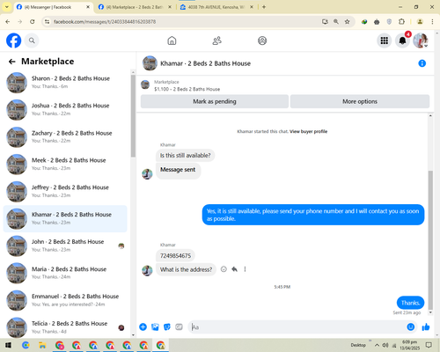The image size is (440, 352).
Task: Click the back arrow beside Marketplace
Action: [x=12, y=62]
